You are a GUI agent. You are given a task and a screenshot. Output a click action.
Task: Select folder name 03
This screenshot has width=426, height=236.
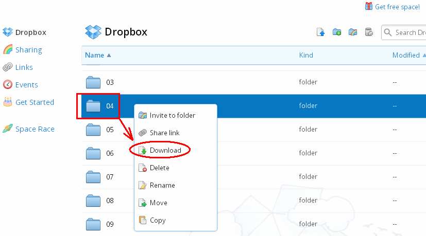point(110,82)
